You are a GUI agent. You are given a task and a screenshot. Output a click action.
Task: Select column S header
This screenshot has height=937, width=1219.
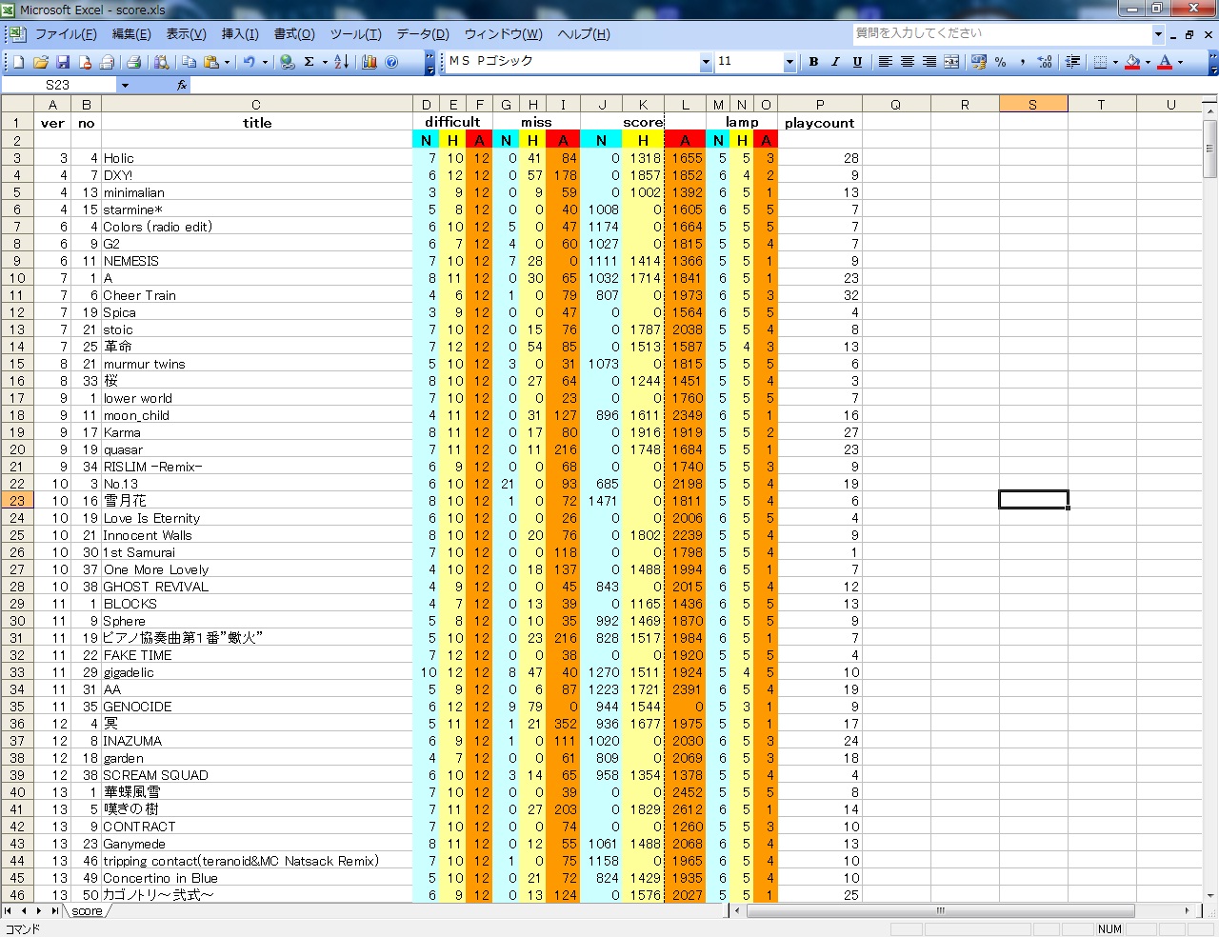point(1033,105)
